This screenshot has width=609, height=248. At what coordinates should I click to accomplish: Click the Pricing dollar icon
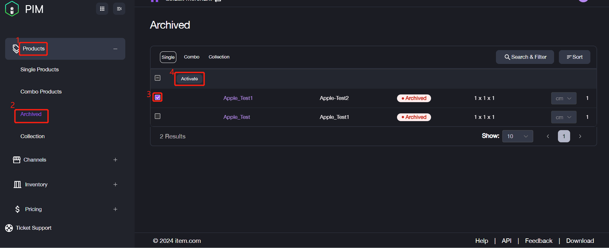(17, 209)
